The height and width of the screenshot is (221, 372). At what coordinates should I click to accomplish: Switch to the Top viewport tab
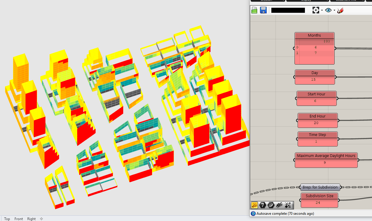click(x=7, y=219)
